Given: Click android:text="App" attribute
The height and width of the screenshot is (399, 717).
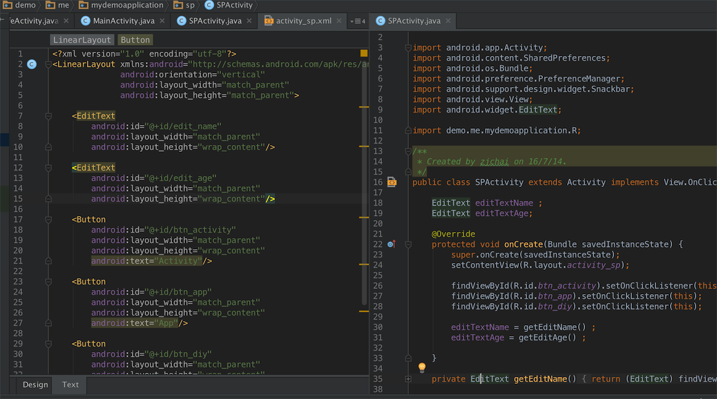Looking at the screenshot, I should 135,323.
